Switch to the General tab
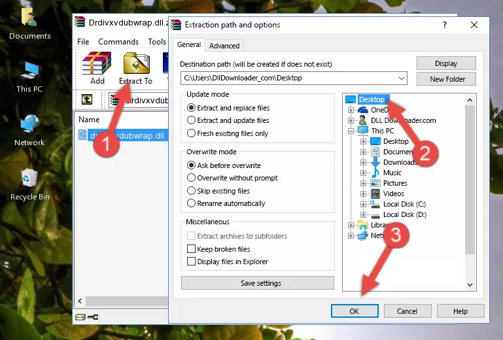The height and width of the screenshot is (340, 503). (189, 44)
